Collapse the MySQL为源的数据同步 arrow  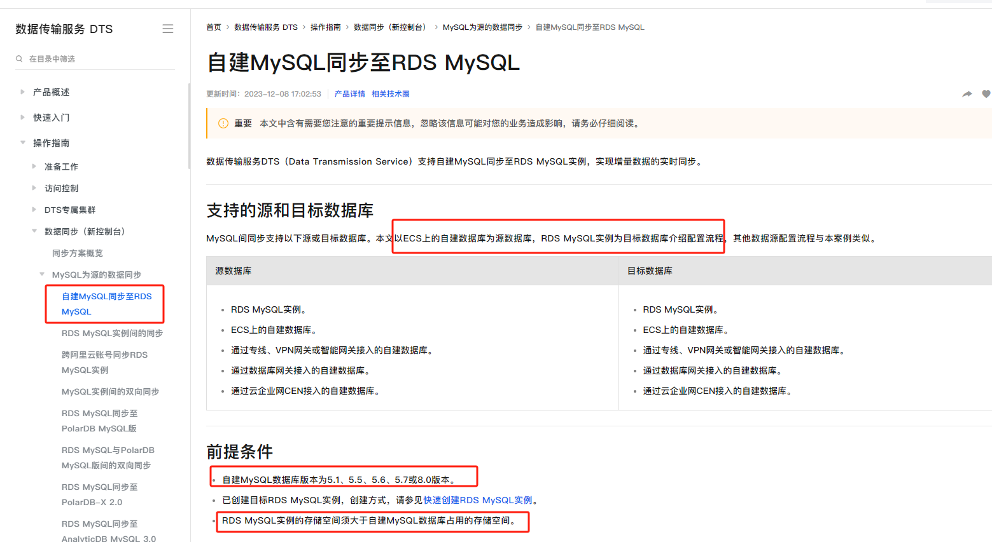click(x=42, y=274)
